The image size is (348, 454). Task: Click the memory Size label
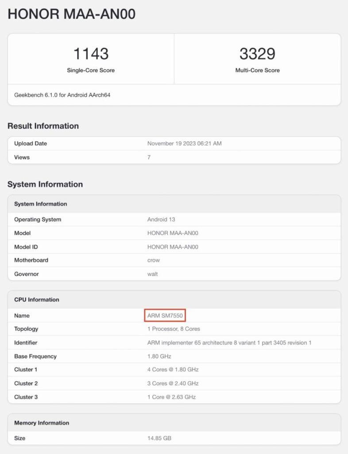tap(19, 438)
